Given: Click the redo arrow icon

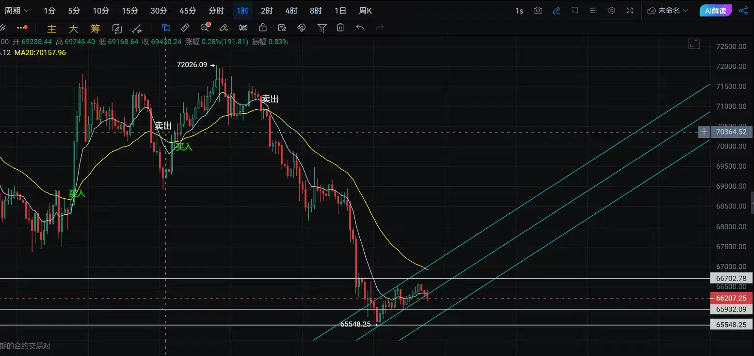Looking at the screenshot, I should pos(380,28).
